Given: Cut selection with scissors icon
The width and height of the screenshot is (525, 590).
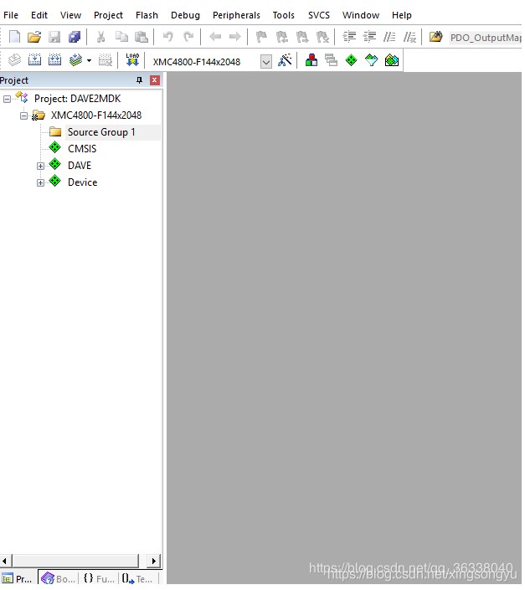Looking at the screenshot, I should [100, 37].
